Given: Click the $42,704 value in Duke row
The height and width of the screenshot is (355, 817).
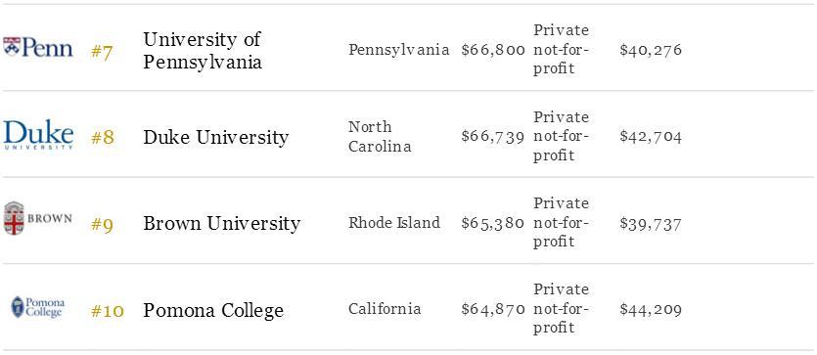Looking at the screenshot, I should tap(651, 137).
